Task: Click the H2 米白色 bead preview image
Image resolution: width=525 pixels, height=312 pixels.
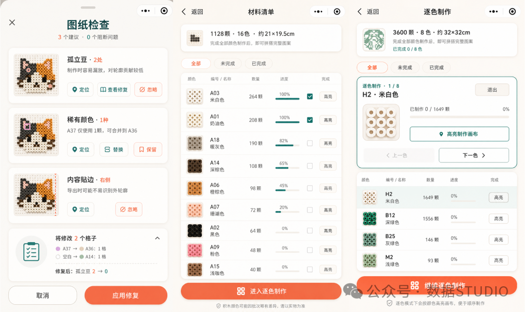Action: coord(381,122)
